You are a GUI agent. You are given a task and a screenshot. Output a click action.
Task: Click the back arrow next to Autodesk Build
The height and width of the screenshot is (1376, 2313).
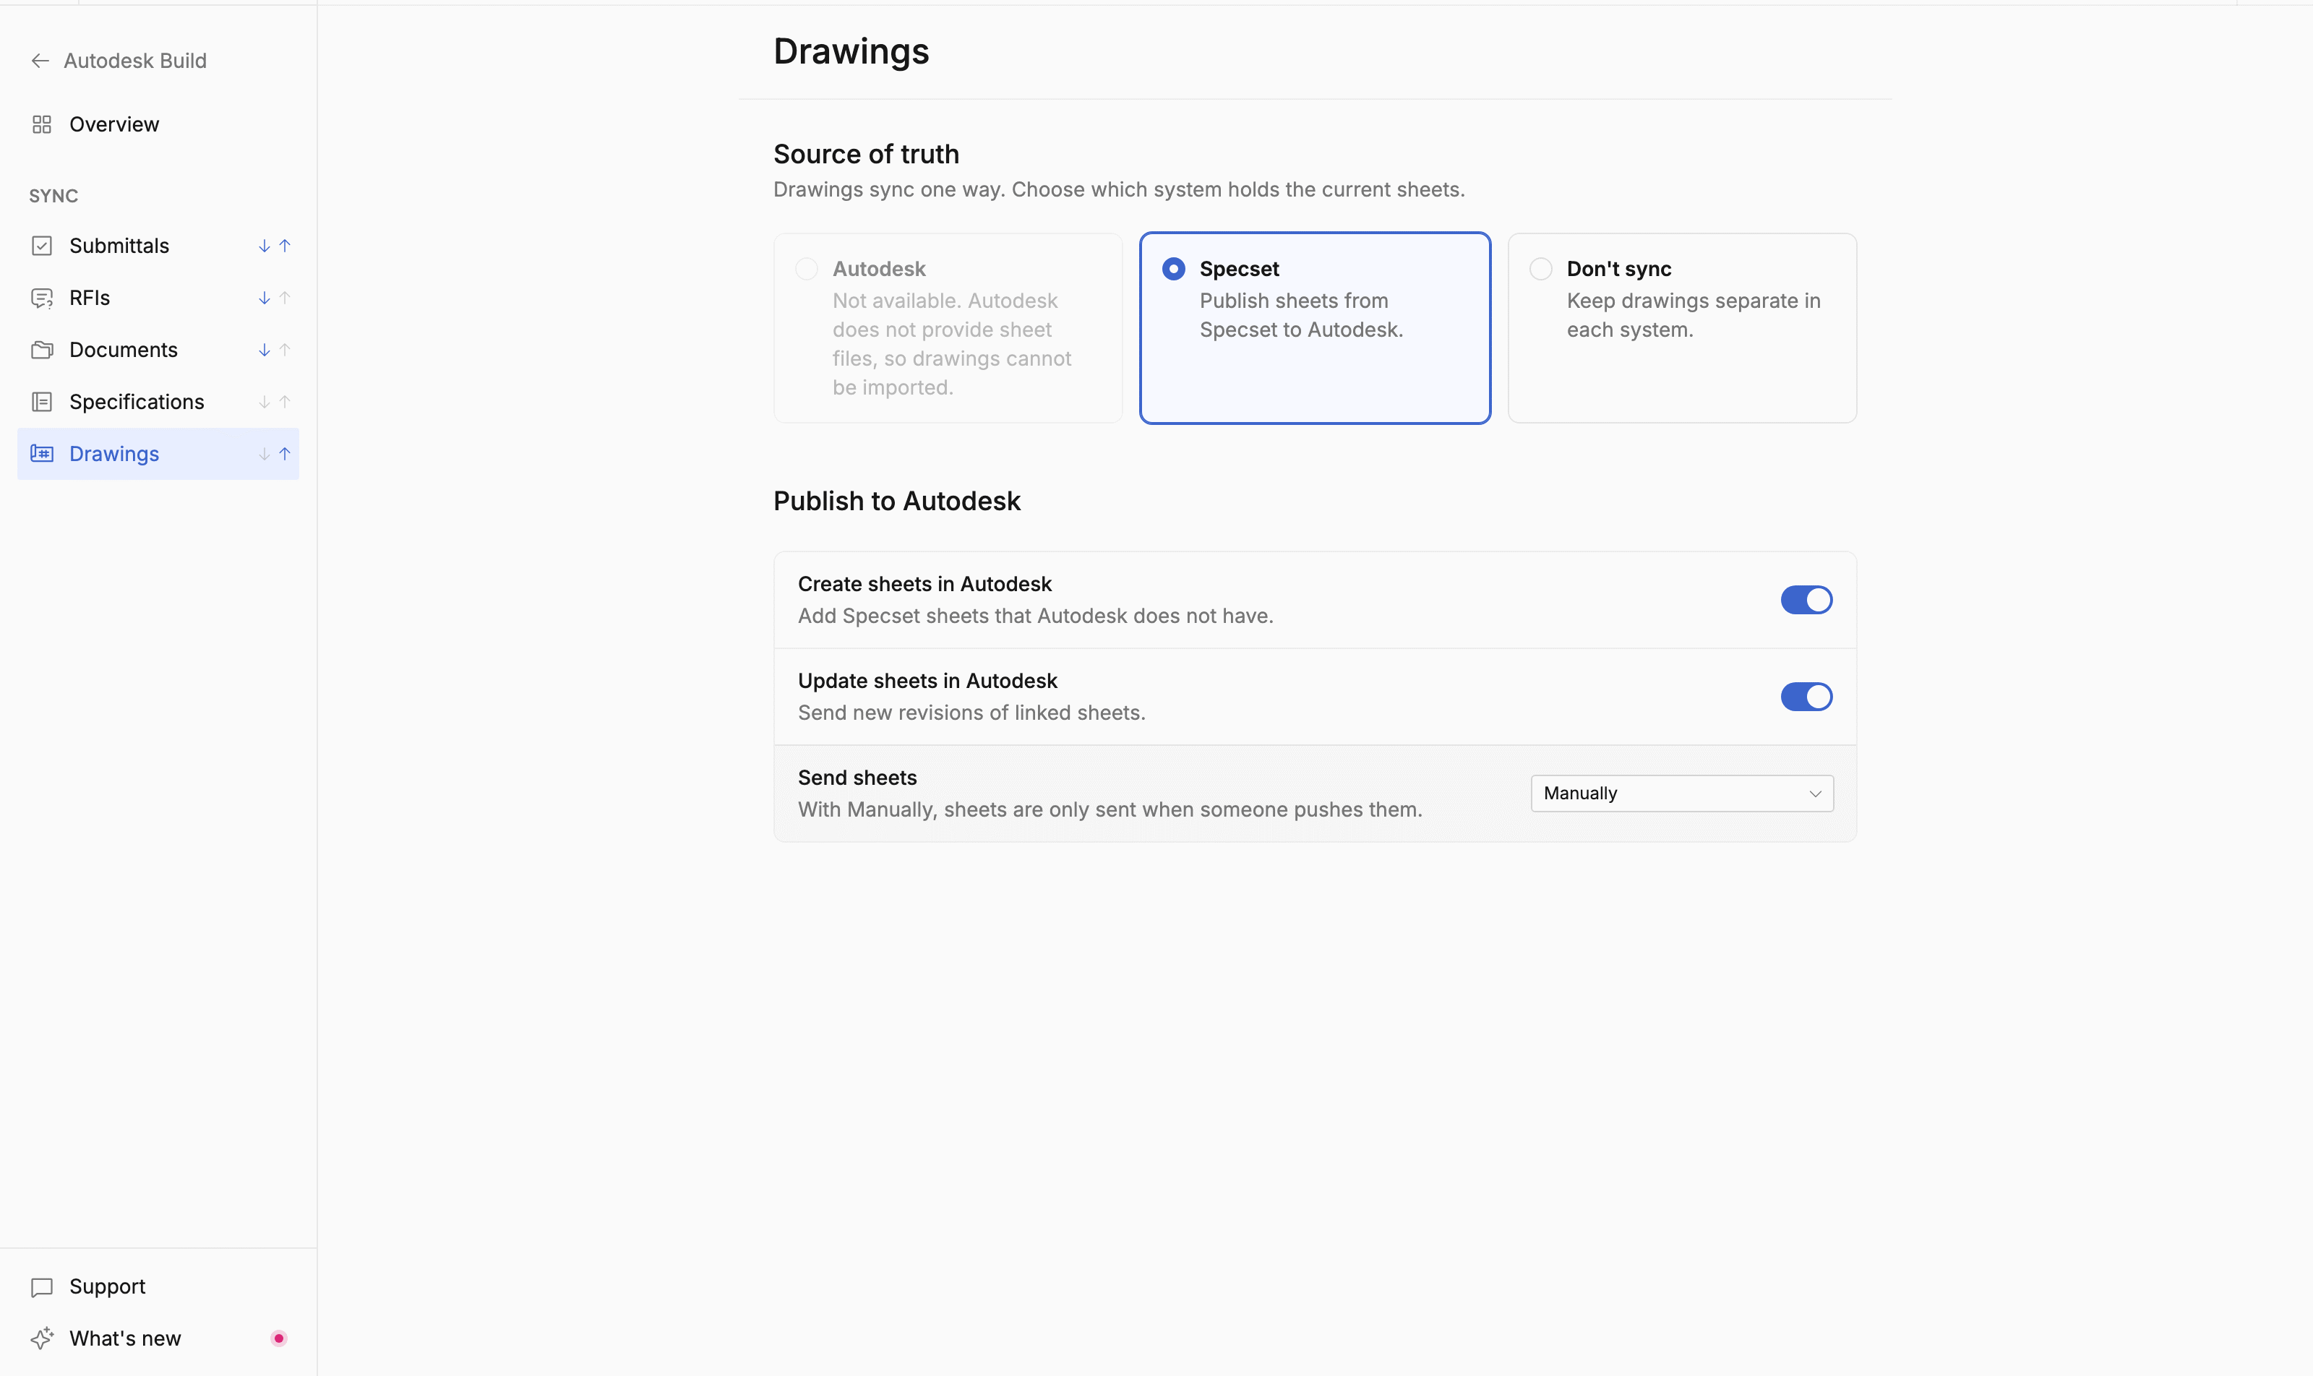click(40, 61)
